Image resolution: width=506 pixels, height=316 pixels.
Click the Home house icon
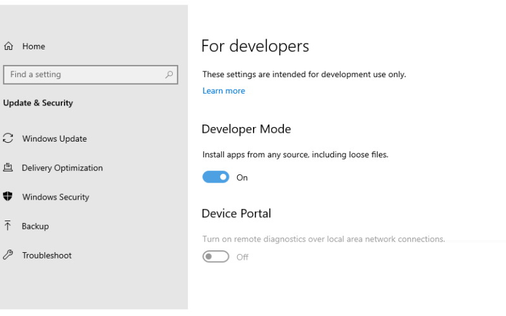(x=8, y=46)
